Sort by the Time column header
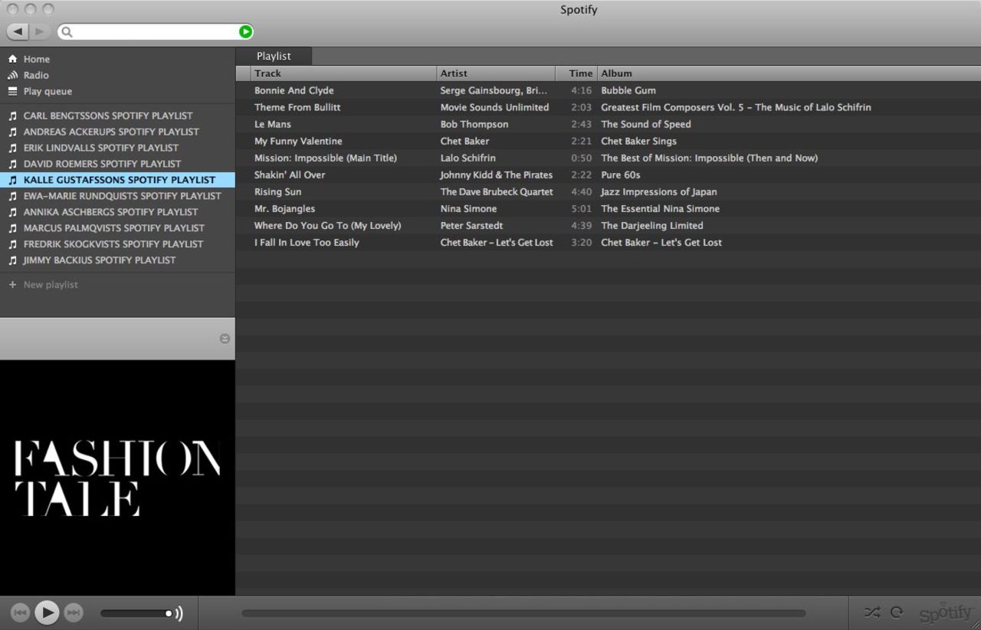Screen dimensions: 981x630 point(576,73)
